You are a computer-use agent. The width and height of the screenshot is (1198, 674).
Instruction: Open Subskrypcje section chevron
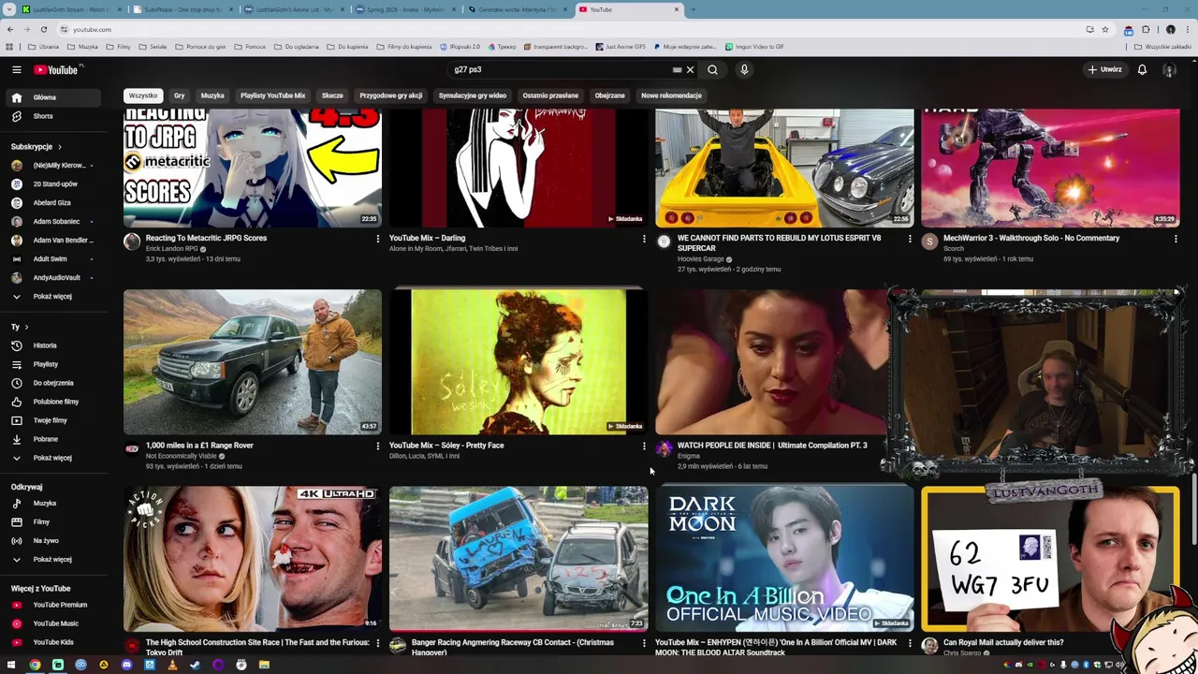[x=60, y=147]
